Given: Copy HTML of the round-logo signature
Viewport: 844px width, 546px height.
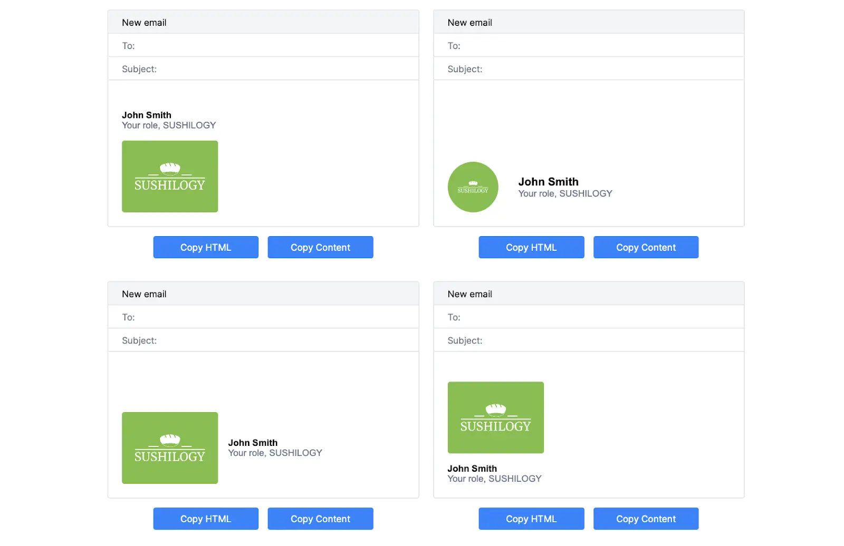Looking at the screenshot, I should pyautogui.click(x=531, y=247).
